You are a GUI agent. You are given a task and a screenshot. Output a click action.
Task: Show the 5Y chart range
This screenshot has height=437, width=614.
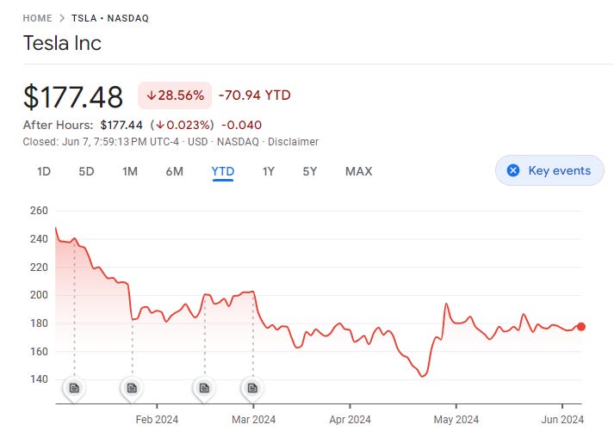(x=310, y=171)
